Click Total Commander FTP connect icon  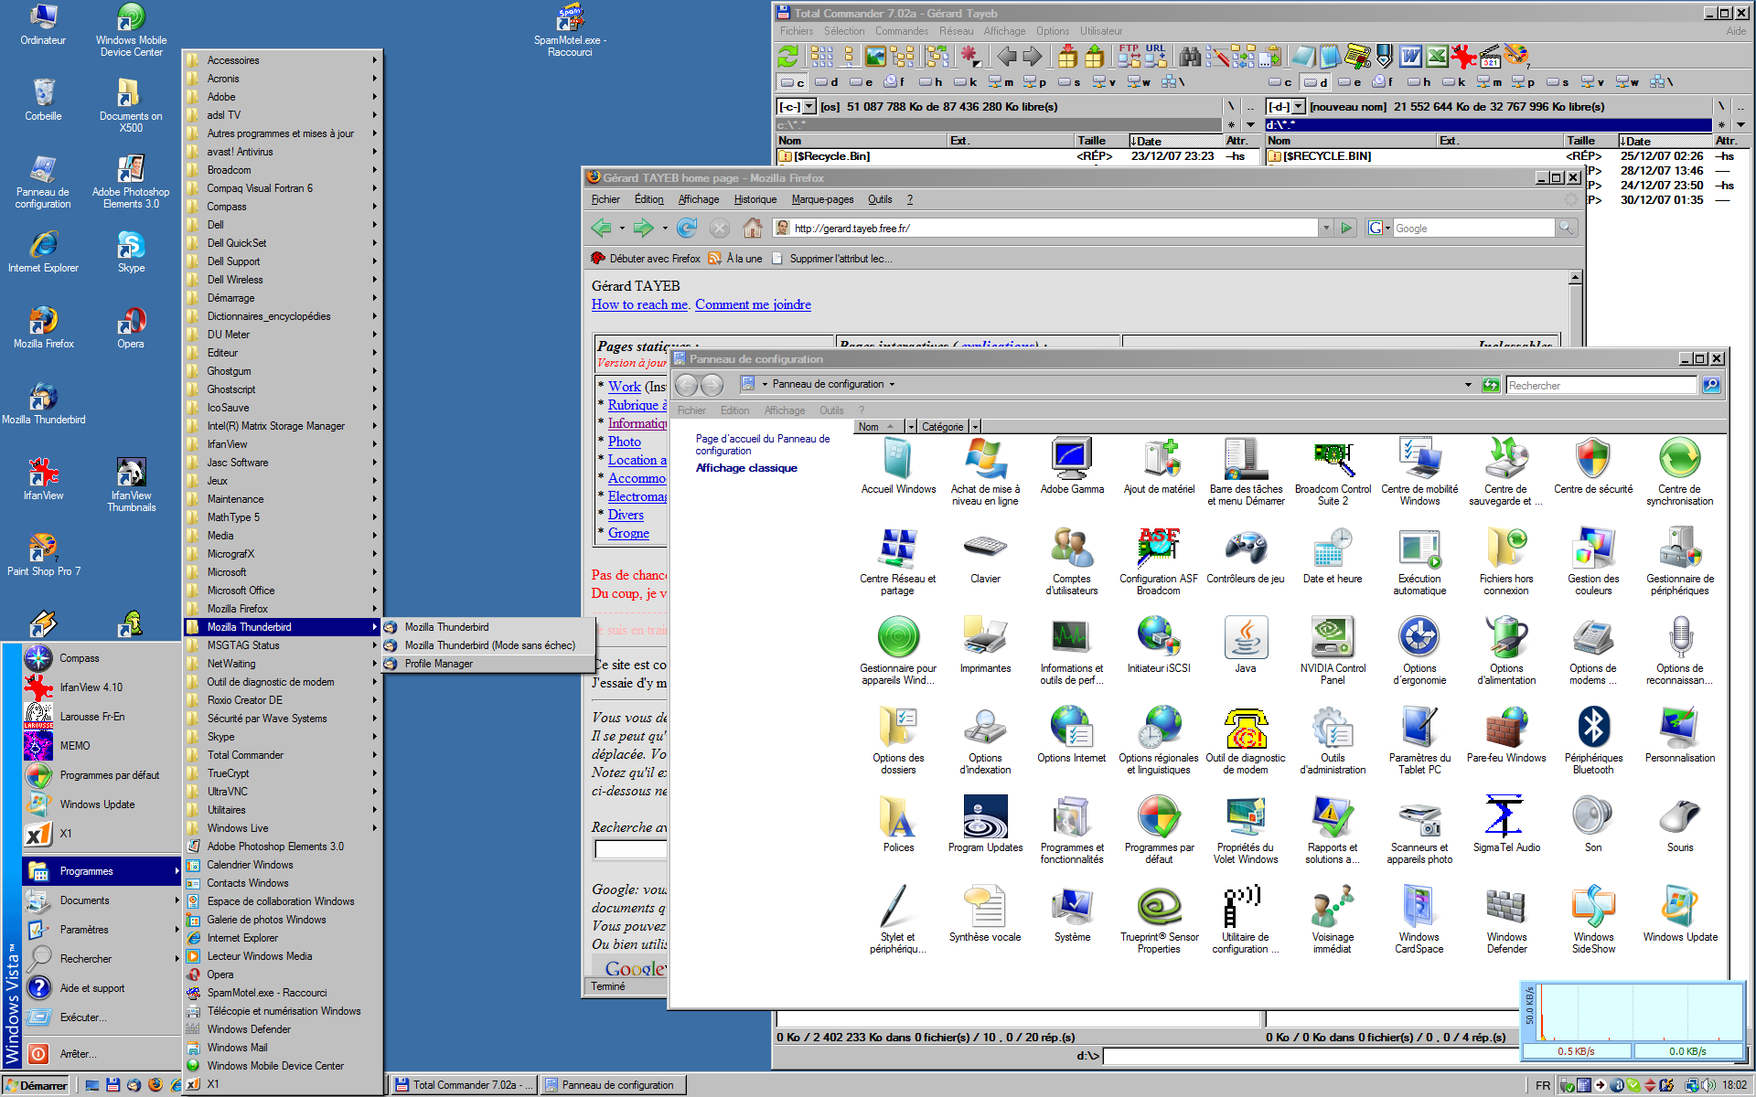[1129, 57]
